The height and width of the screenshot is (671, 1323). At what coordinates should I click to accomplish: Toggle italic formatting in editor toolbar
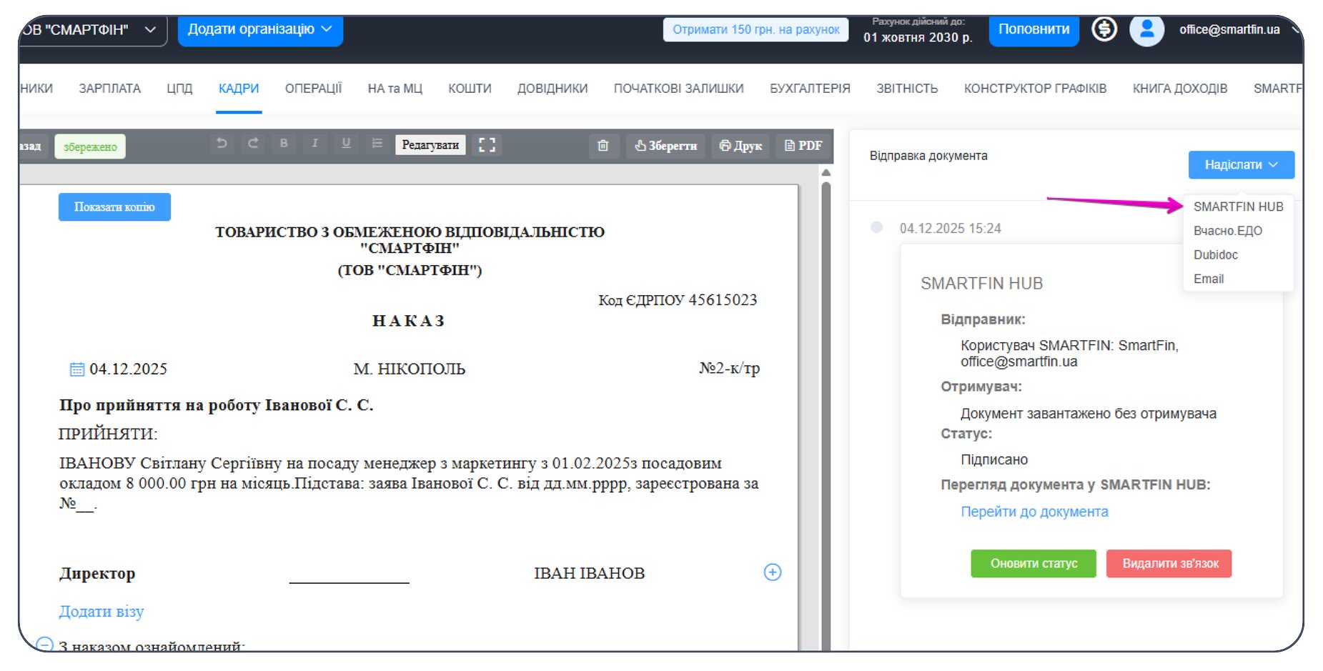click(x=314, y=144)
